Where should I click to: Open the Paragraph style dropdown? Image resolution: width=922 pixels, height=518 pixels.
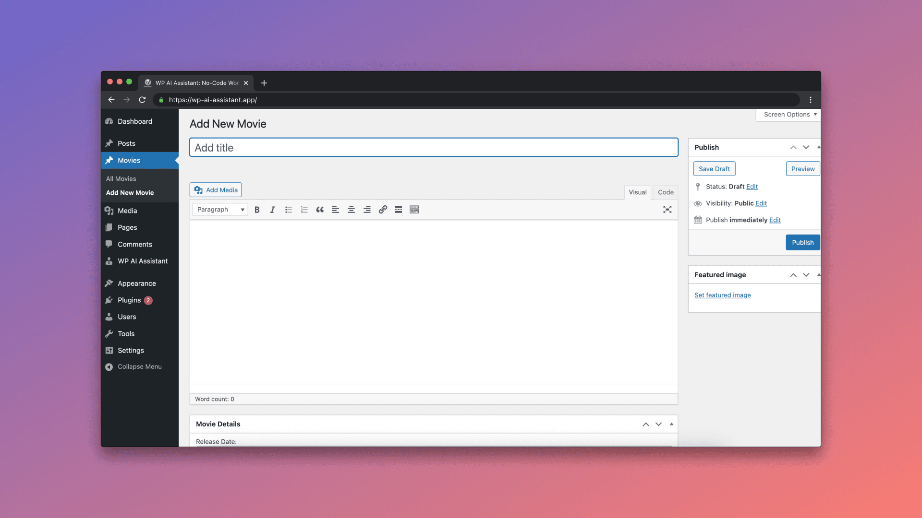219,210
